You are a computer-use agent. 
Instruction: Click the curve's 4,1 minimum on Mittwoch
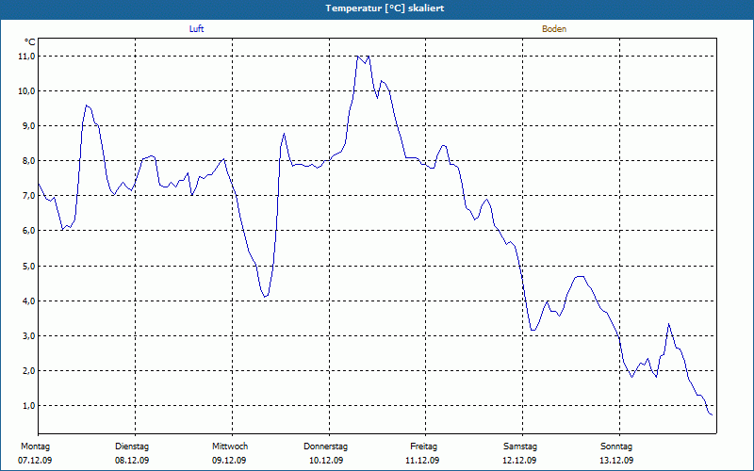pyautogui.click(x=265, y=297)
